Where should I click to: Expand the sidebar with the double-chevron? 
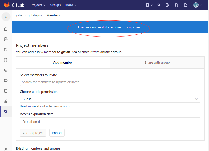pyautogui.click(x=6, y=149)
